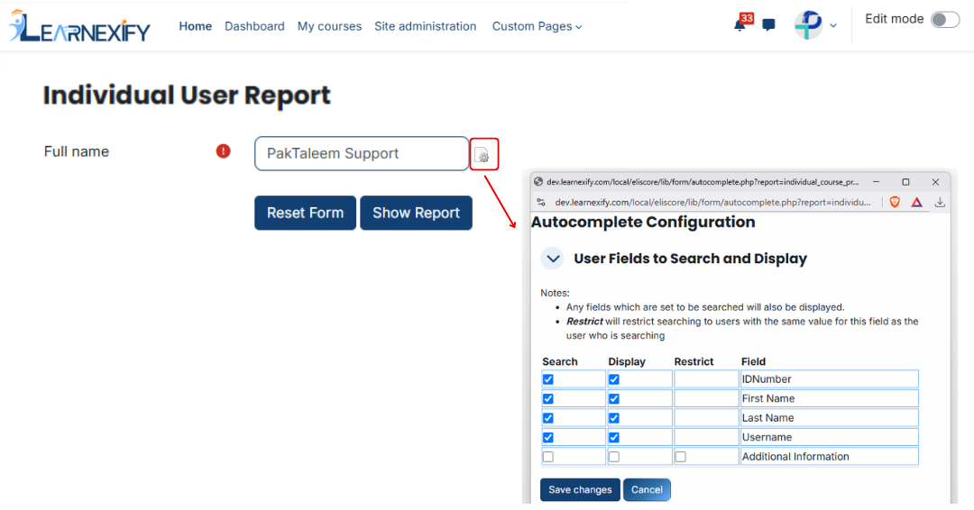Click the Username field cell

[830, 437]
